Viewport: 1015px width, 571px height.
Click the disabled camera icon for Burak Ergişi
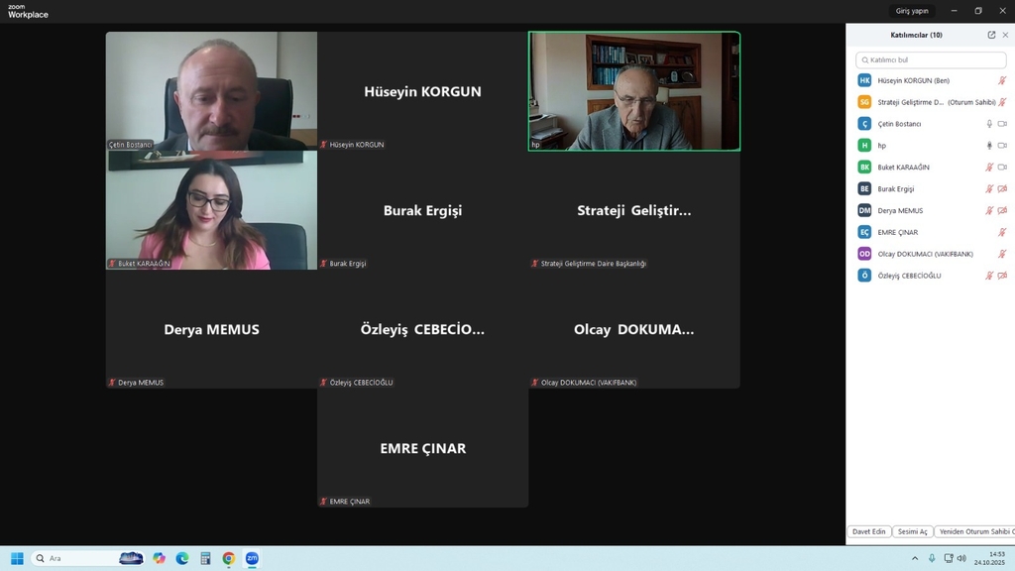pos(1002,189)
